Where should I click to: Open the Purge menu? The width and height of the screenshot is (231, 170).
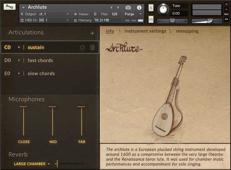[133, 14]
